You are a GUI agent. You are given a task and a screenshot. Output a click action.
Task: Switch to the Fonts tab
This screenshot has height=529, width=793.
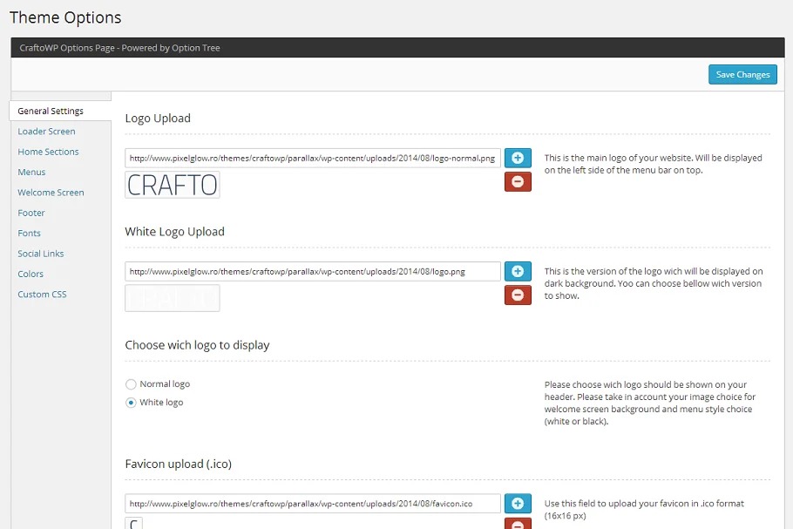[x=30, y=234]
